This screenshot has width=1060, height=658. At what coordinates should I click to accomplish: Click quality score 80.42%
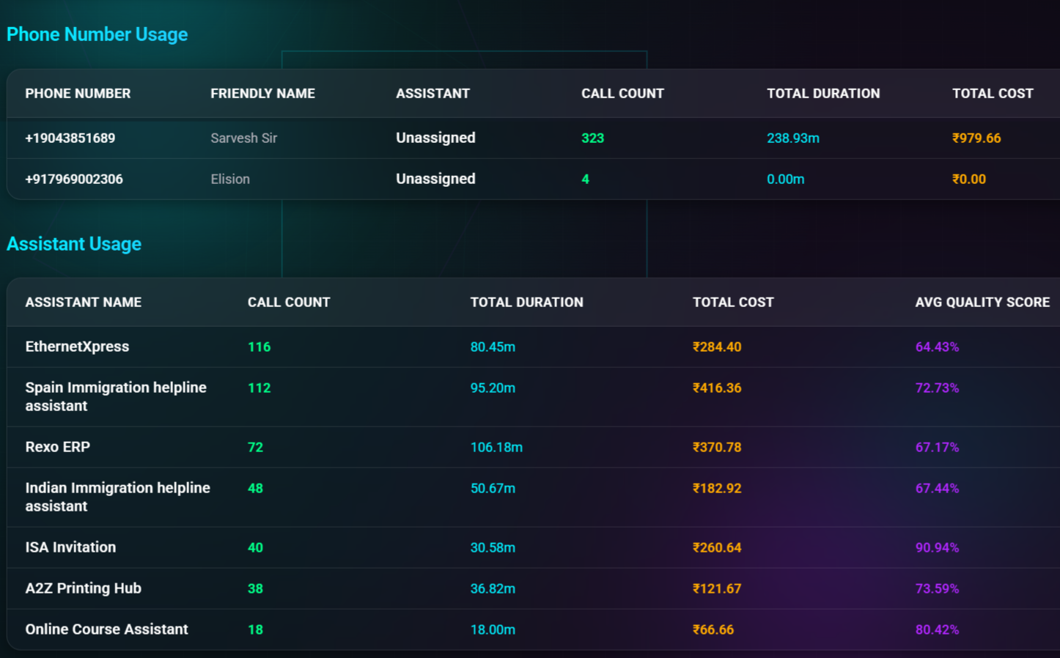click(x=937, y=629)
